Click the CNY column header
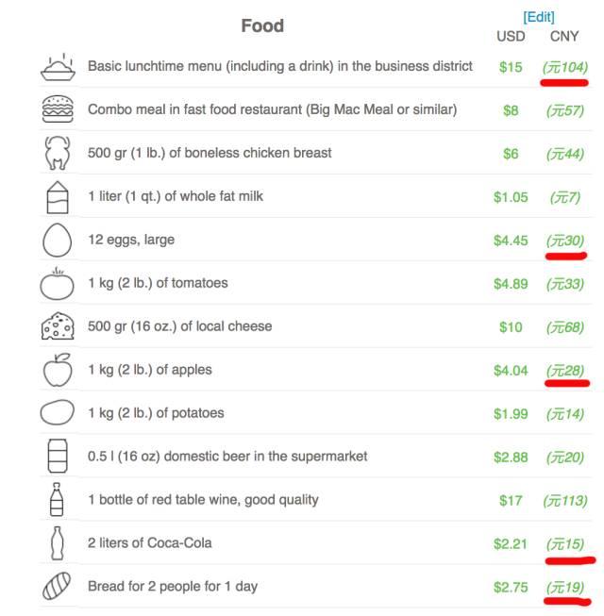This screenshot has height=616, width=604. click(564, 37)
